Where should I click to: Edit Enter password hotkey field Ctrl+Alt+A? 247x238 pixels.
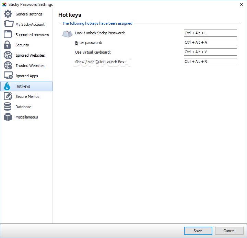point(210,42)
